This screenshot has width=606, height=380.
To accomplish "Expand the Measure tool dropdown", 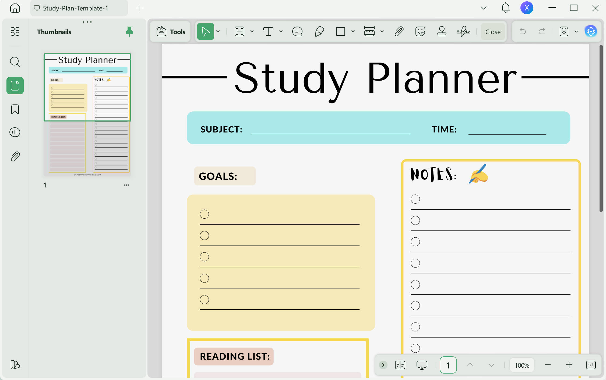I will 382,32.
